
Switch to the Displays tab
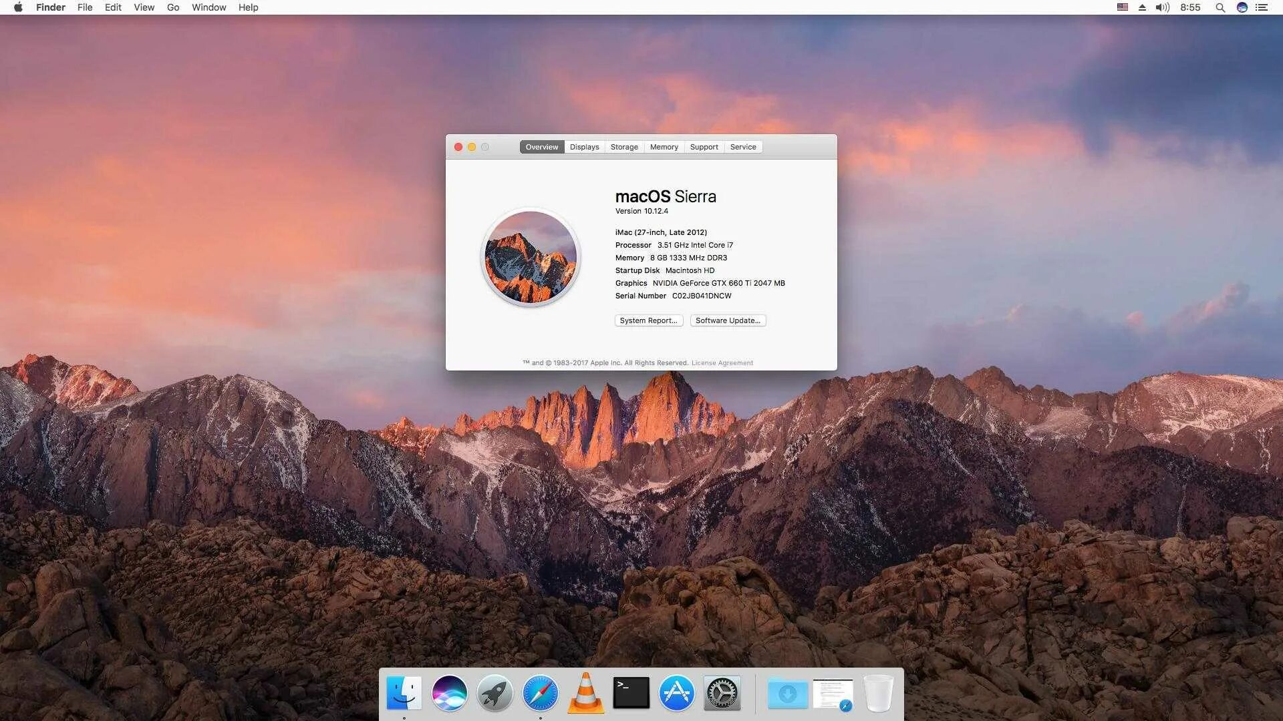pos(583,147)
